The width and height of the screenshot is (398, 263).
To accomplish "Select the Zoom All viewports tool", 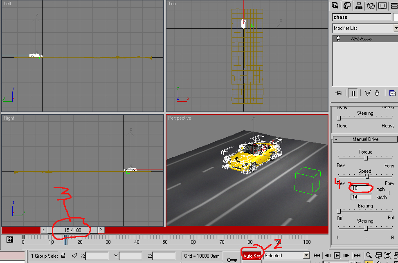I will pos(378,255).
